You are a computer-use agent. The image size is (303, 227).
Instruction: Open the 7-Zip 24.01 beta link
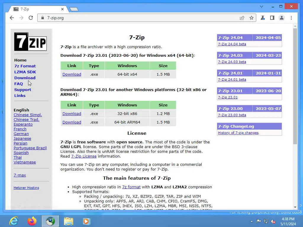[232, 80]
